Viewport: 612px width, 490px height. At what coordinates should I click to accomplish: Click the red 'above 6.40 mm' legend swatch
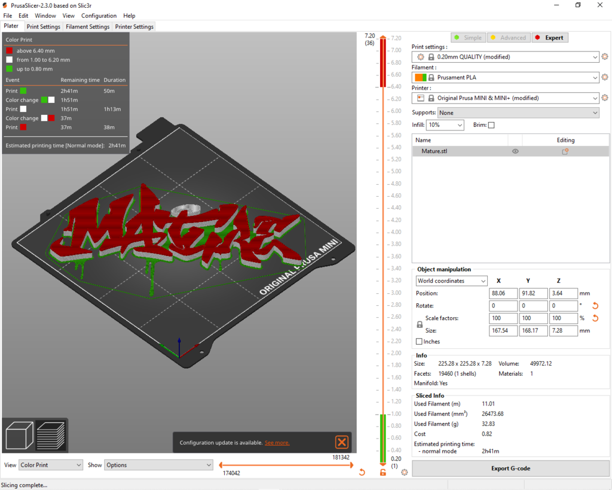10,50
